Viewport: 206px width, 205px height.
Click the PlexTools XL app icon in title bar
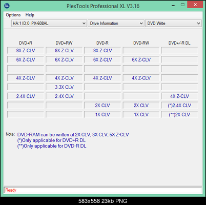(x=7, y=6)
